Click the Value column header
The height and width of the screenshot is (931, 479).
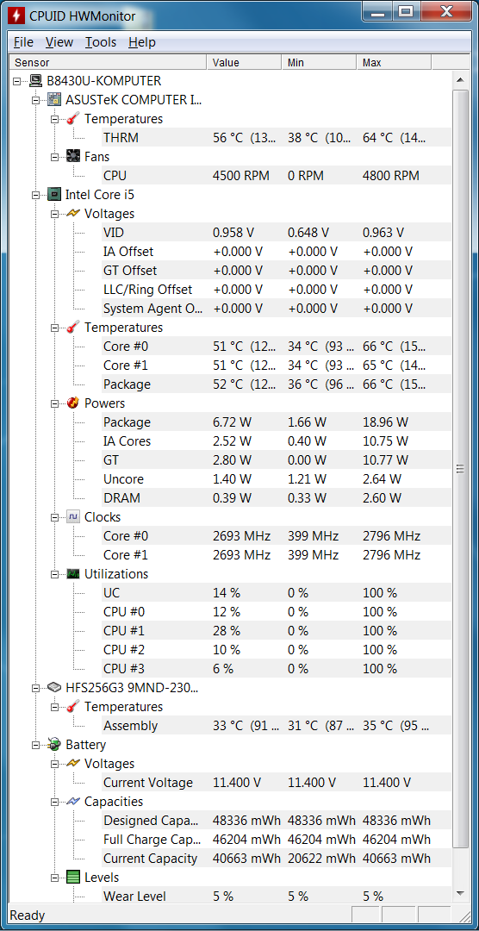[243, 62]
